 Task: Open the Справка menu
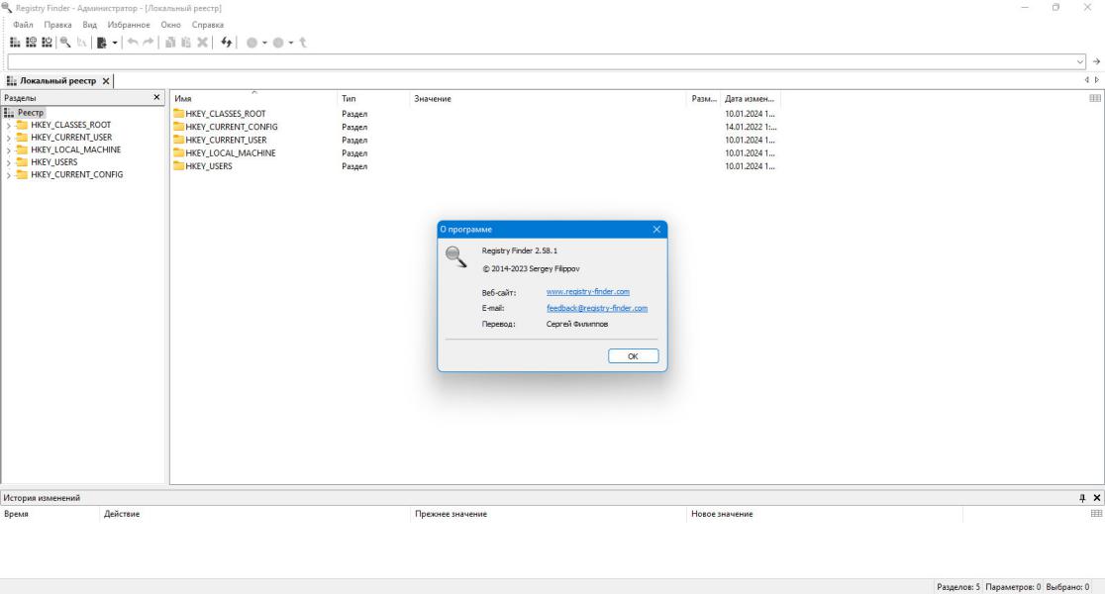pyautogui.click(x=207, y=25)
